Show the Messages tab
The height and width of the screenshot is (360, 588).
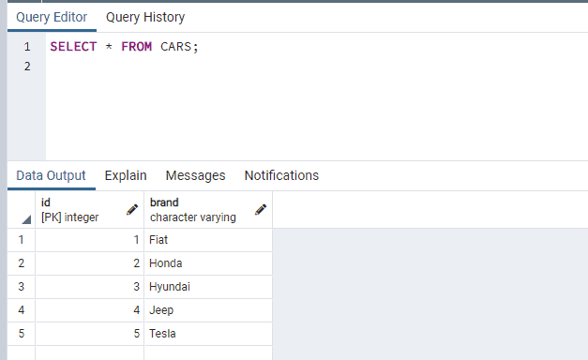coord(195,175)
